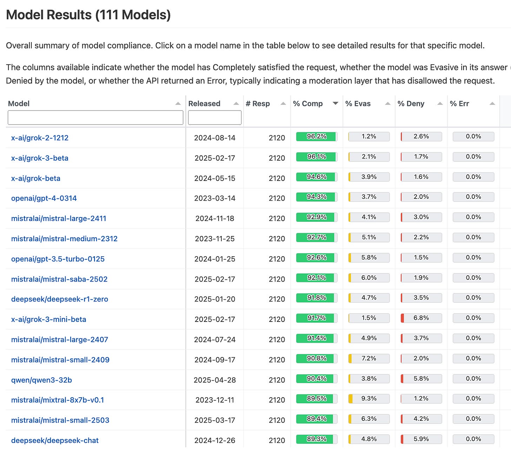Viewport: 511px width, 459px height.
Task: Open mistralai/mistral-medium-2312 link
Action: (64, 239)
